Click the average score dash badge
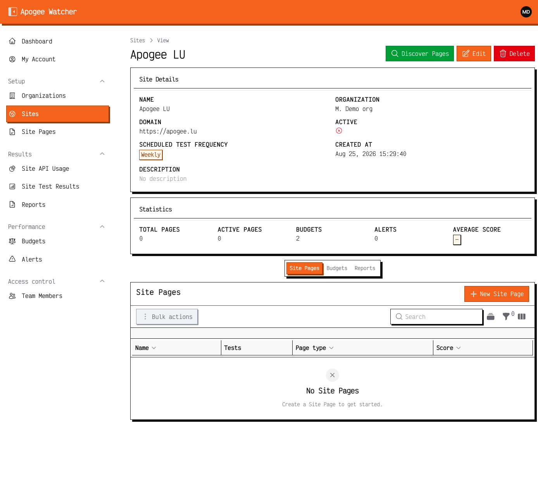Viewport: 538px width, 485px height. tap(457, 240)
